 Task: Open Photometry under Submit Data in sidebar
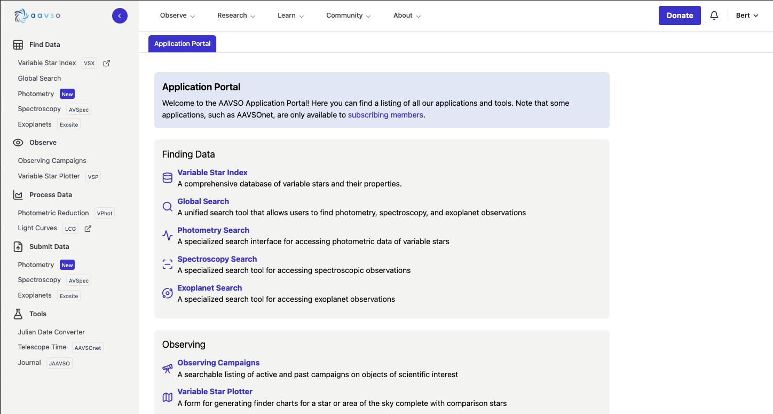click(36, 265)
